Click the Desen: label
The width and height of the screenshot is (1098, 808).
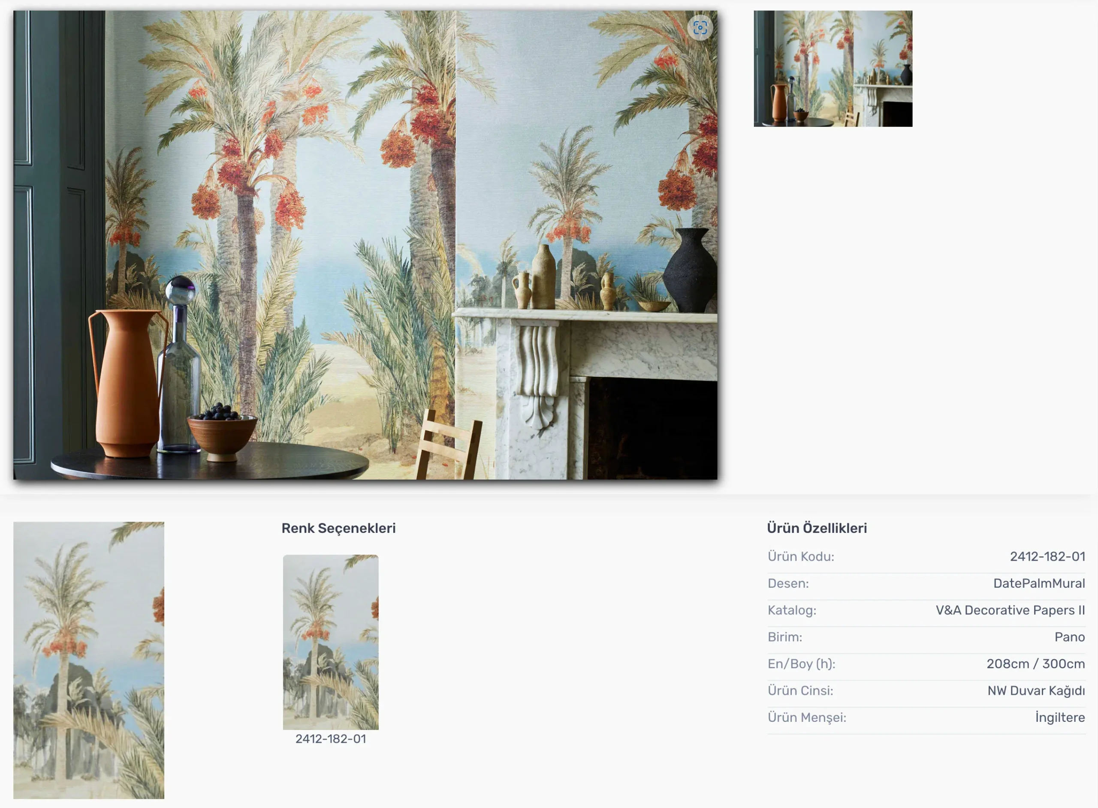788,583
